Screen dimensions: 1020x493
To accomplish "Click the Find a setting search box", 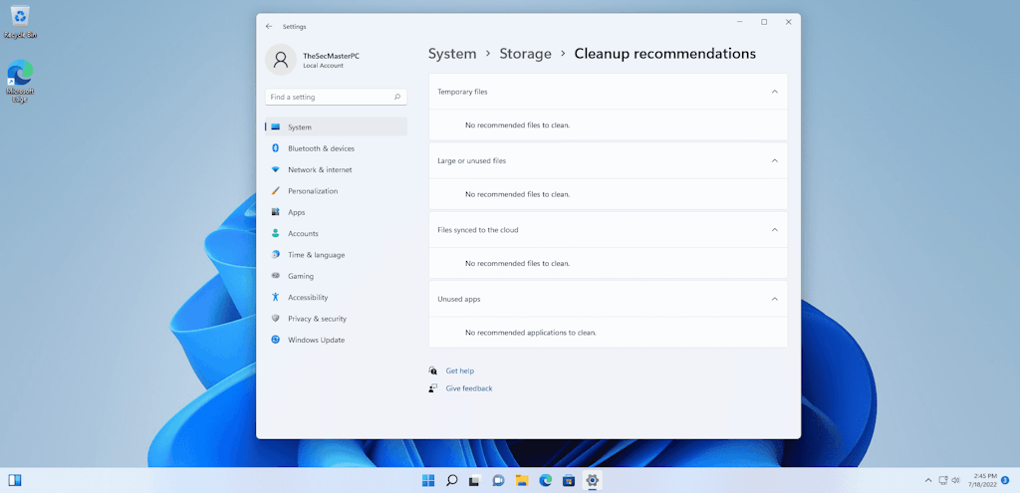I will click(337, 97).
